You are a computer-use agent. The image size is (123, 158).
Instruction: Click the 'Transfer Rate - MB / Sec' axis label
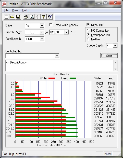52,145
